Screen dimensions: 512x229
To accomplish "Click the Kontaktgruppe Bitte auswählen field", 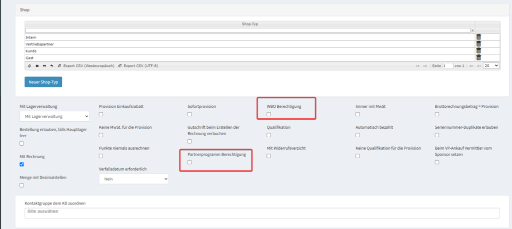I will pyautogui.click(x=261, y=213).
